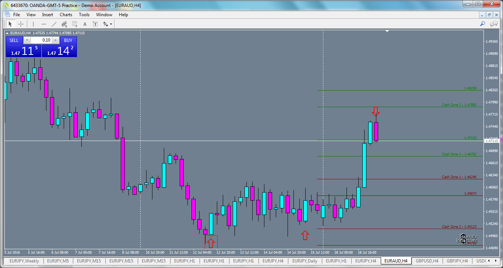The image size is (503, 268).
Task: Switch to the EURJPY,Weekly chart tab
Action: pos(24,261)
